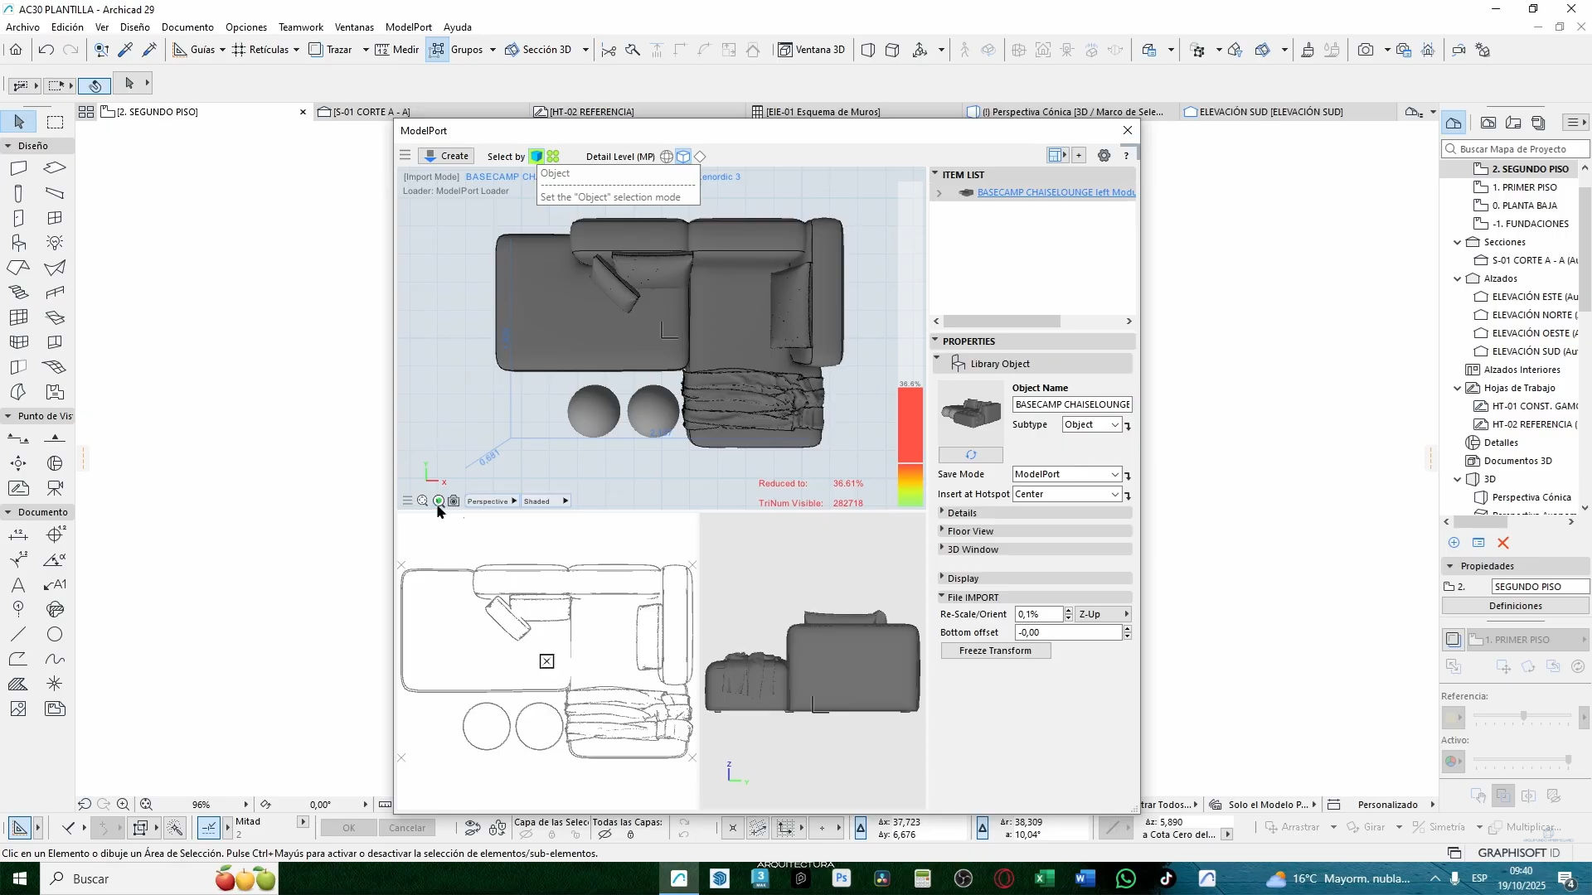Select the Marquee tool
The height and width of the screenshot is (895, 1592).
[55, 122]
